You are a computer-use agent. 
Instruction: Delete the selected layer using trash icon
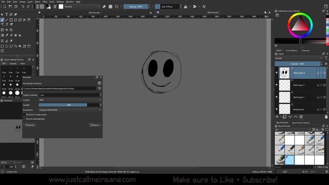pyautogui.click(x=326, y=117)
